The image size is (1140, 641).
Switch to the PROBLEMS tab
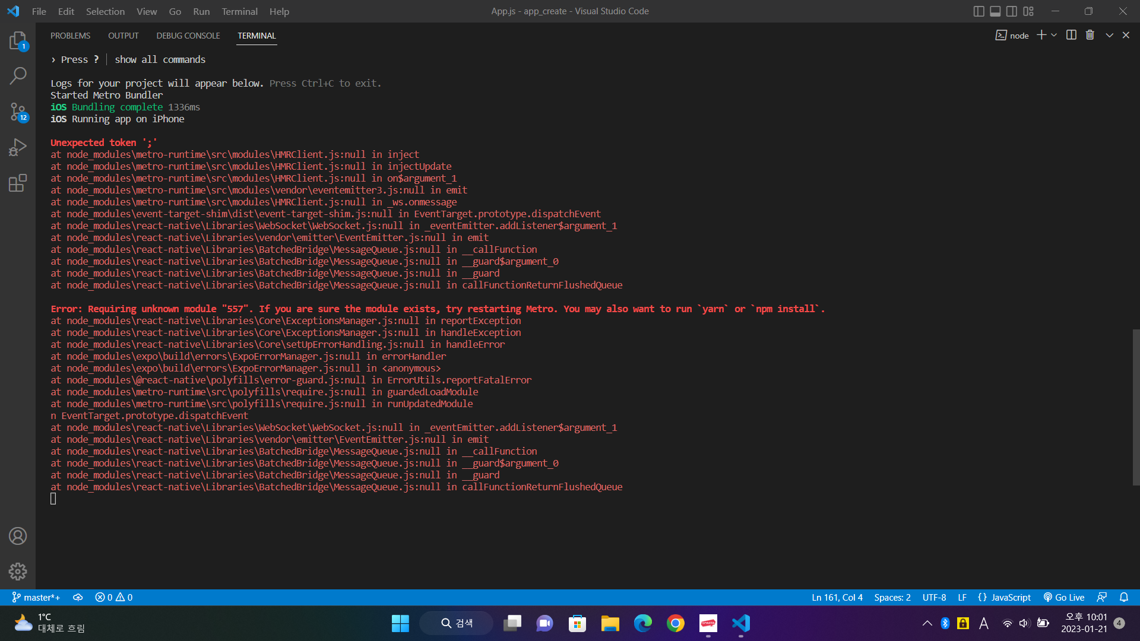pyautogui.click(x=71, y=36)
